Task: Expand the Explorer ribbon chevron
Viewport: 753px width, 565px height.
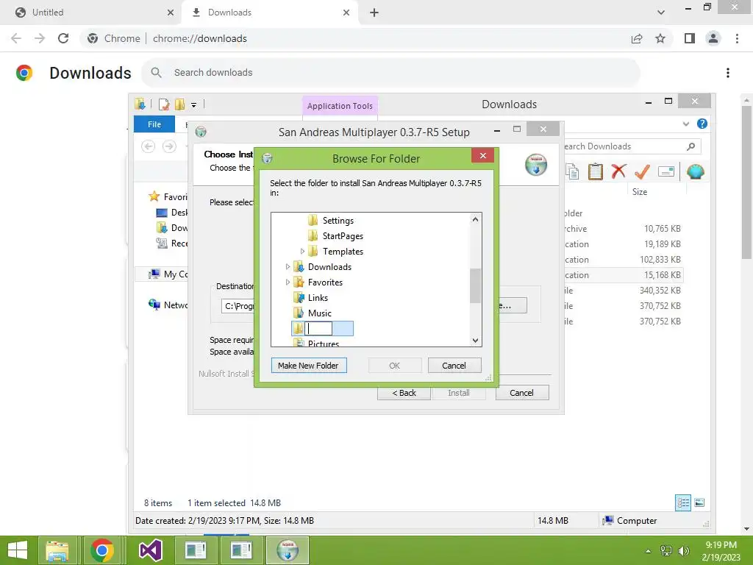Action: pos(686,124)
